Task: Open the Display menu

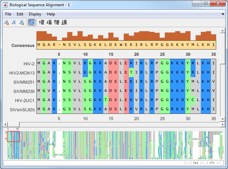Action: (35, 14)
